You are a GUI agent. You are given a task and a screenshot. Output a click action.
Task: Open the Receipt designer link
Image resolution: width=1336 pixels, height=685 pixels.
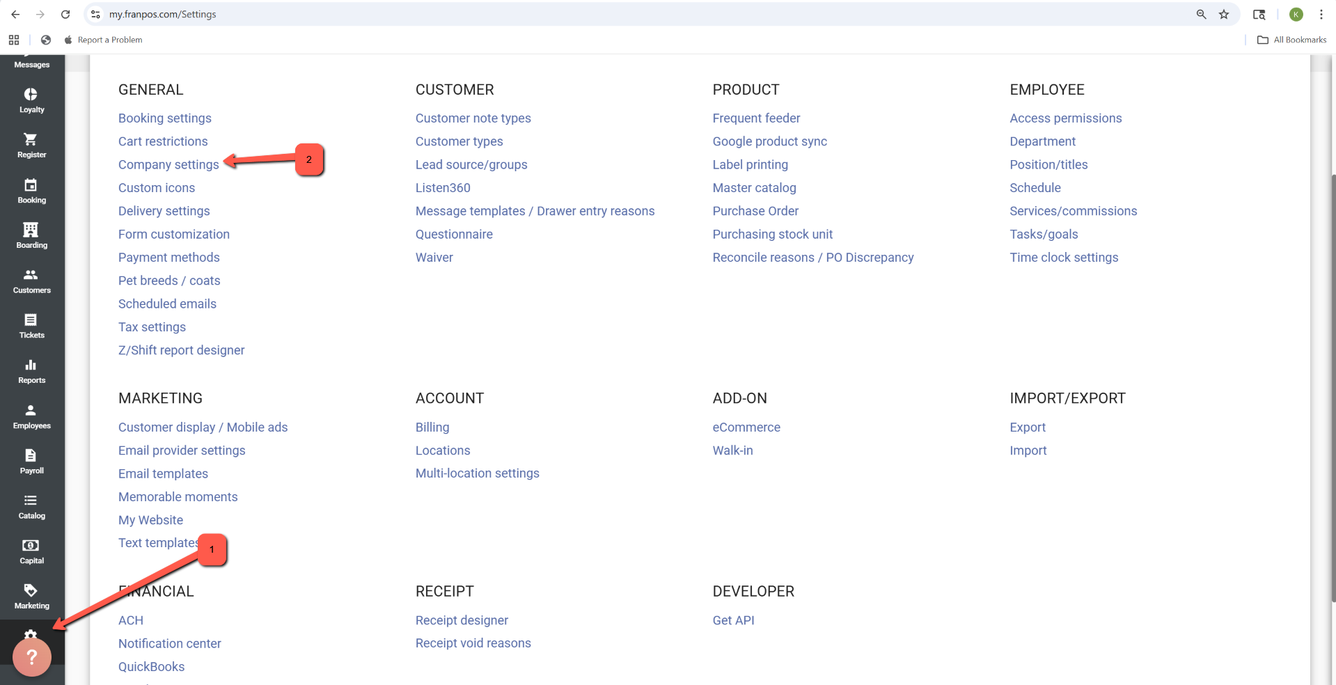(462, 620)
